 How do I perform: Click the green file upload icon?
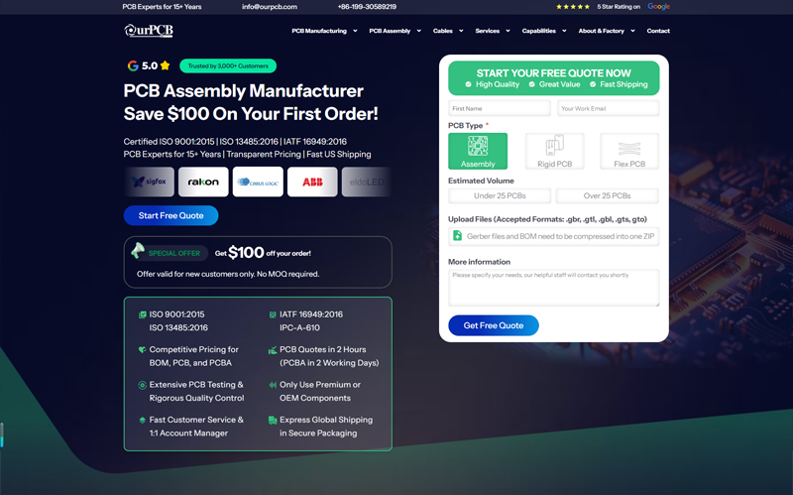[x=457, y=236]
